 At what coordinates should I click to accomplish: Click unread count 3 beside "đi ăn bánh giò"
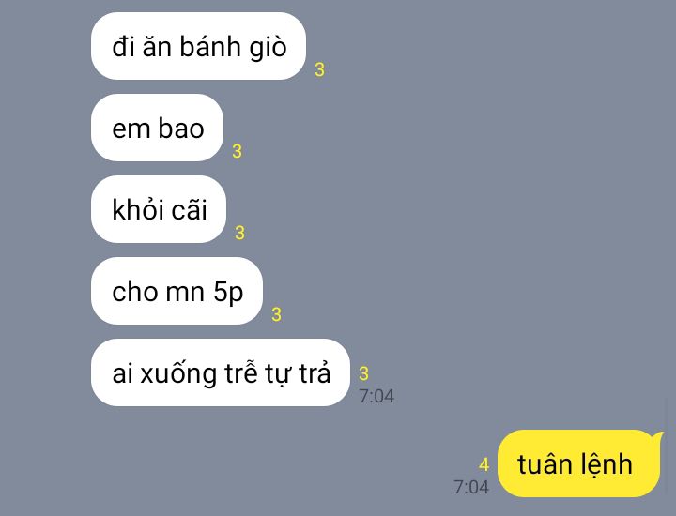pos(319,69)
